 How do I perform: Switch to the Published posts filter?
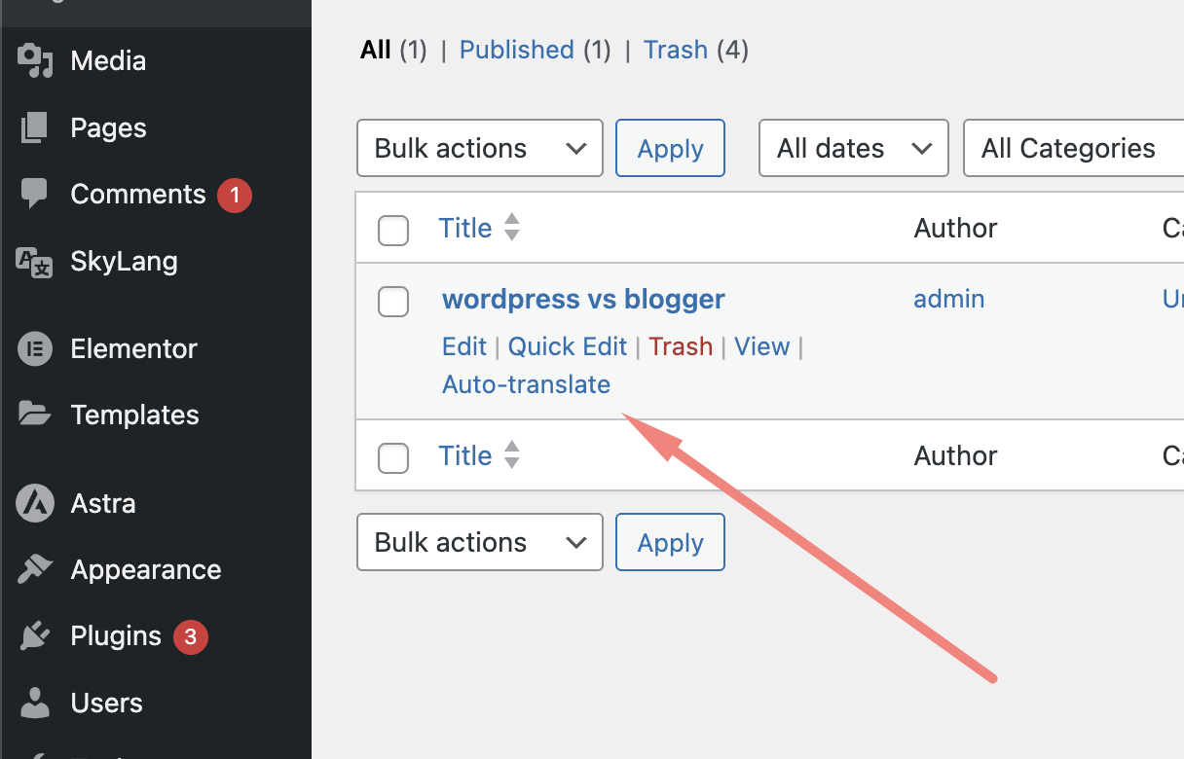tap(516, 50)
